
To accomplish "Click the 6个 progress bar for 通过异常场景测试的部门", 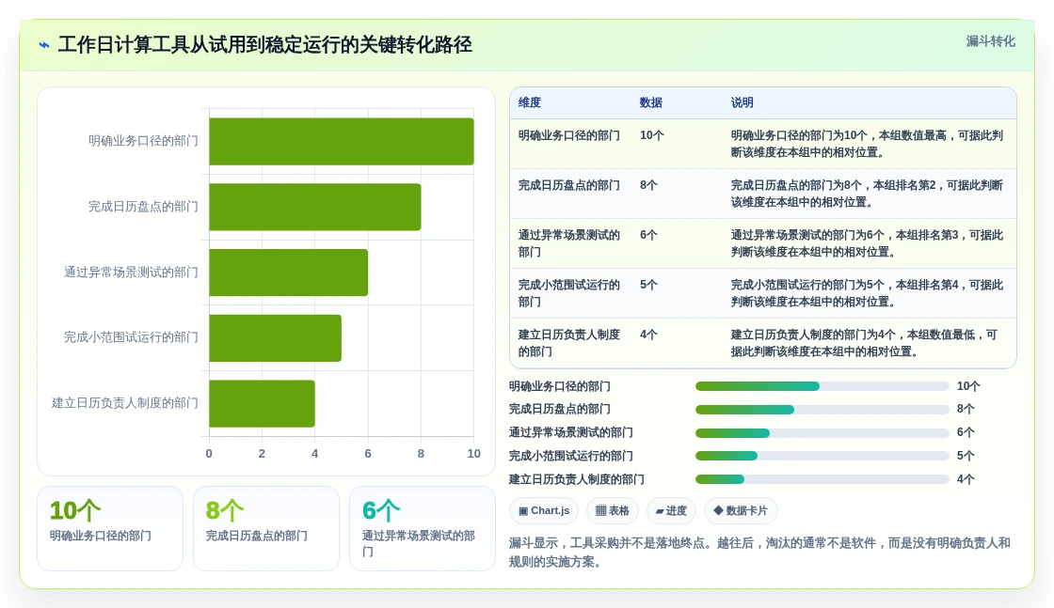I will [x=822, y=433].
